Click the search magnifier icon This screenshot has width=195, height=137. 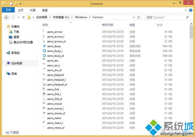pos(187,18)
